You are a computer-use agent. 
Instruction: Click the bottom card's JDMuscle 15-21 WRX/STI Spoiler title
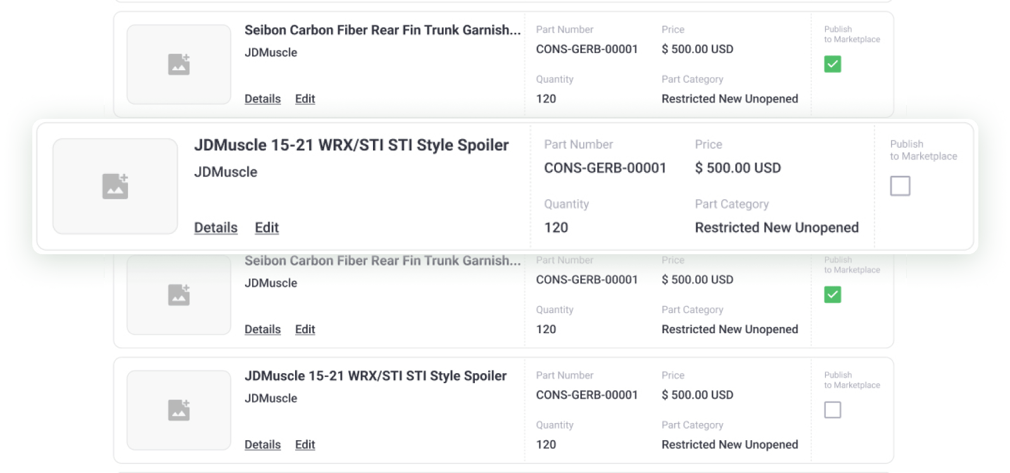coord(376,376)
